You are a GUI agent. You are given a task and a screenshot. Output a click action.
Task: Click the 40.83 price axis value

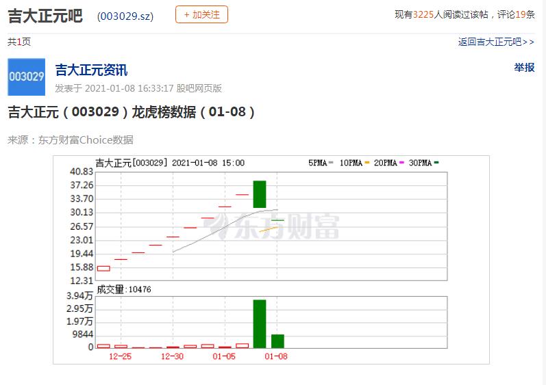82,172
